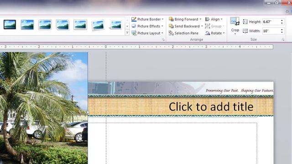
Task: Open the Picture Layout dropdown arrow
Action: click(162, 33)
